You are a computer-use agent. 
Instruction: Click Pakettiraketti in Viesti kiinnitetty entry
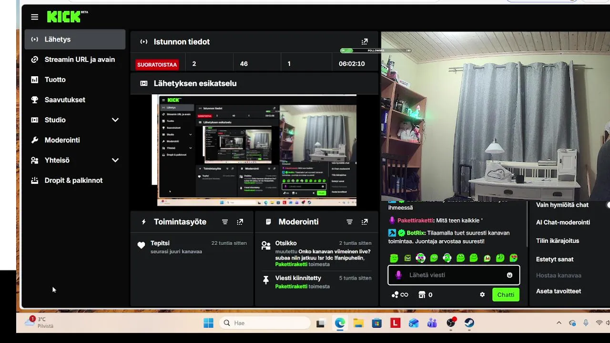pos(291,286)
